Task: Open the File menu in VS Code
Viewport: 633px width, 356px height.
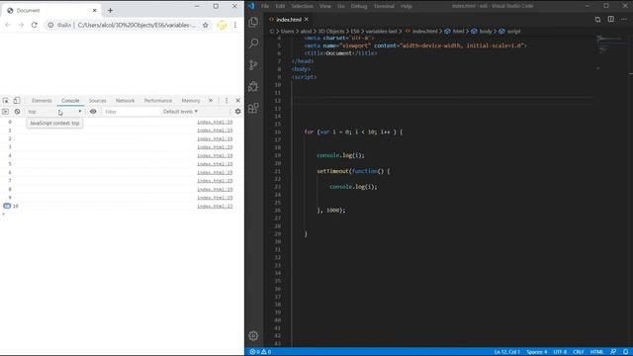Action: coord(265,6)
